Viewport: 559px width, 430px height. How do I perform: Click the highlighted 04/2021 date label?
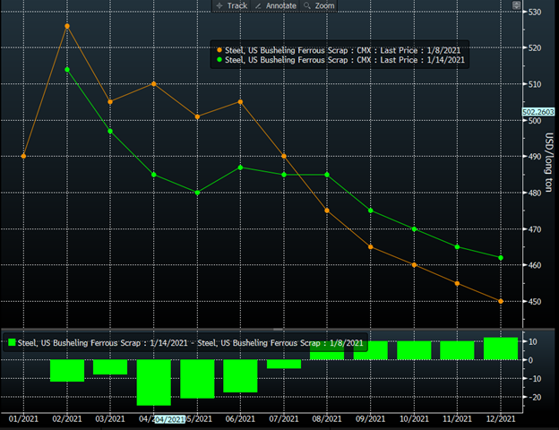point(168,419)
